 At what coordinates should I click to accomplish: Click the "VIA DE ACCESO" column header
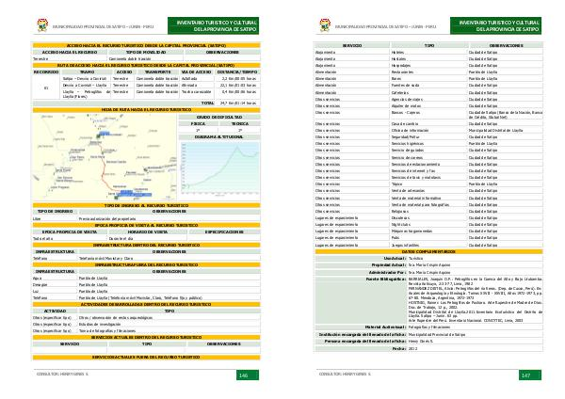[x=197, y=72]
